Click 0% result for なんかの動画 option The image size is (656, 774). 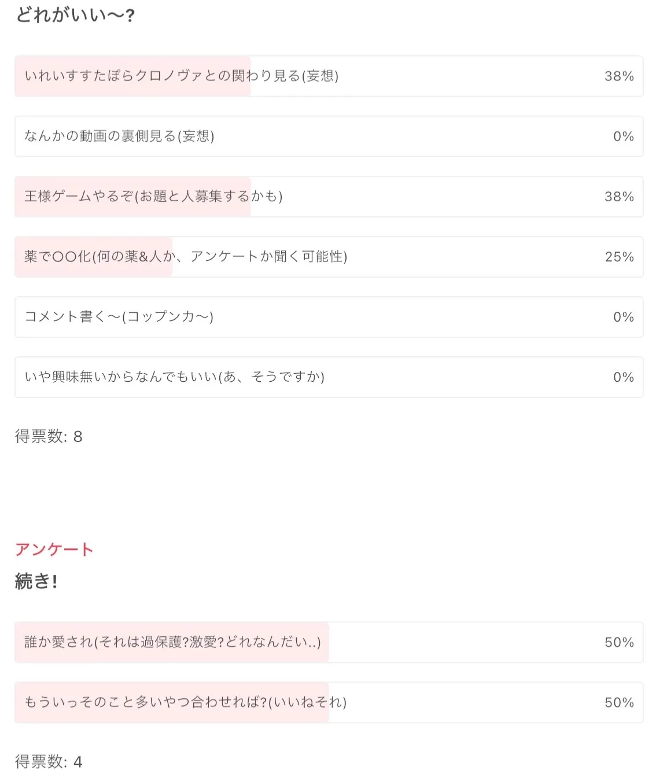point(623,137)
